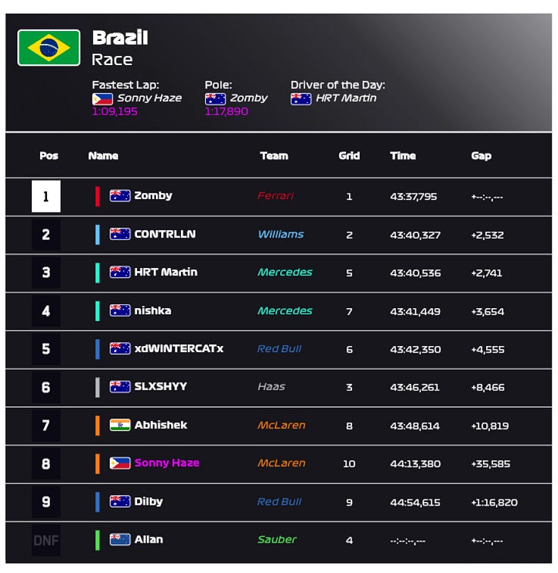
Task: Click the Philippines flag in Sonny Haze row
Action: pos(120,463)
